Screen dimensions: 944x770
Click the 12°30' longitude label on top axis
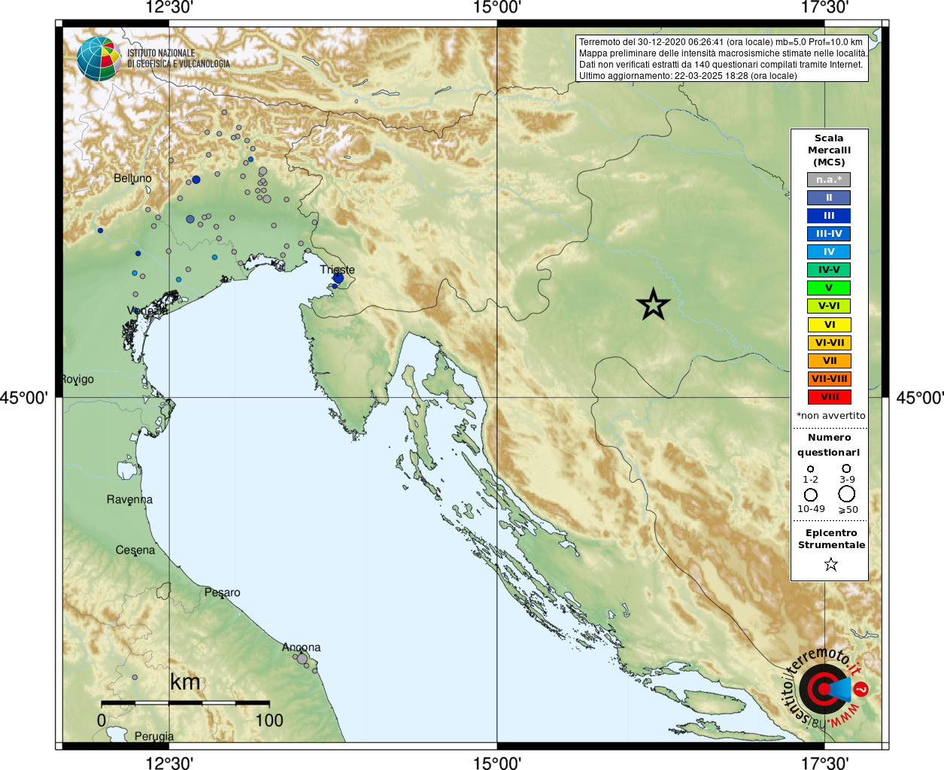[169, 8]
